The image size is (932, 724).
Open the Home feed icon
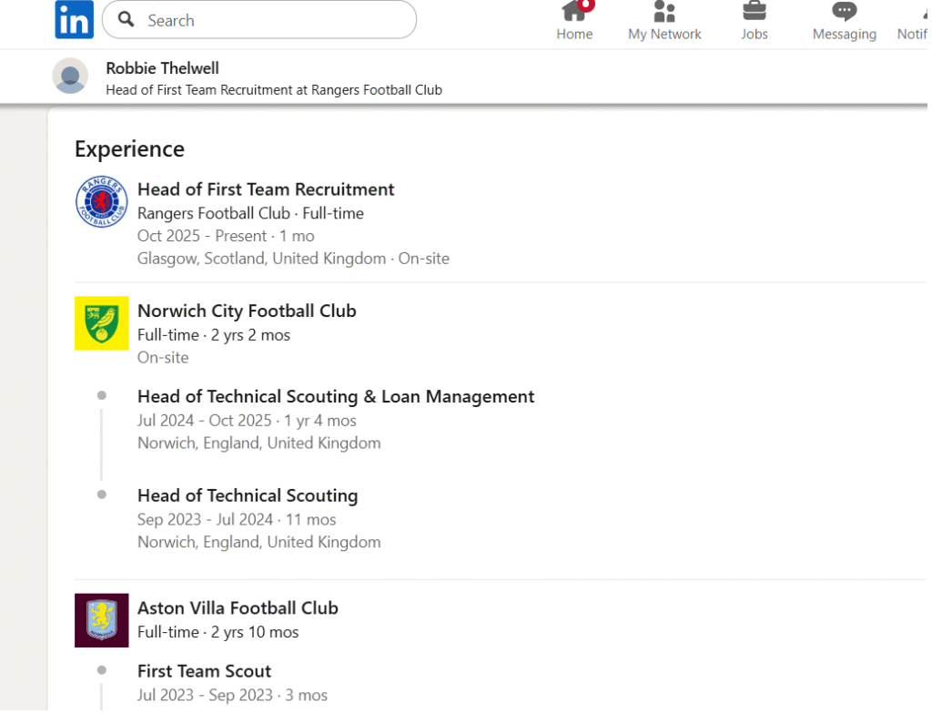point(573,13)
